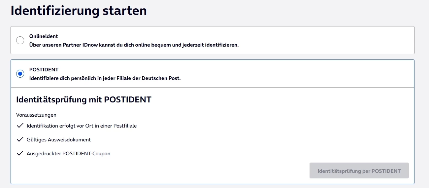
Task: Click the Voraussetzungen label
Action: pos(36,115)
